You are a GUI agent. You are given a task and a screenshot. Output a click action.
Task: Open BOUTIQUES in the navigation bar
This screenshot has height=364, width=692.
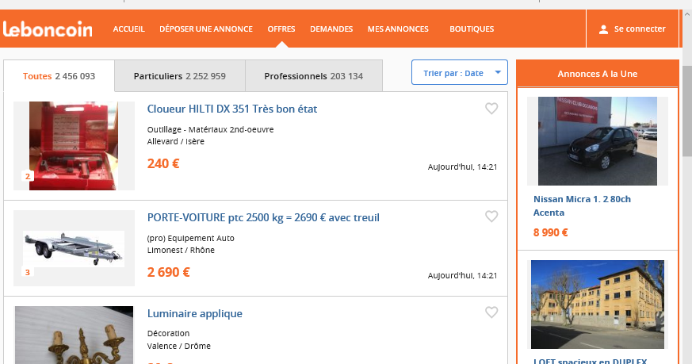pos(472,29)
